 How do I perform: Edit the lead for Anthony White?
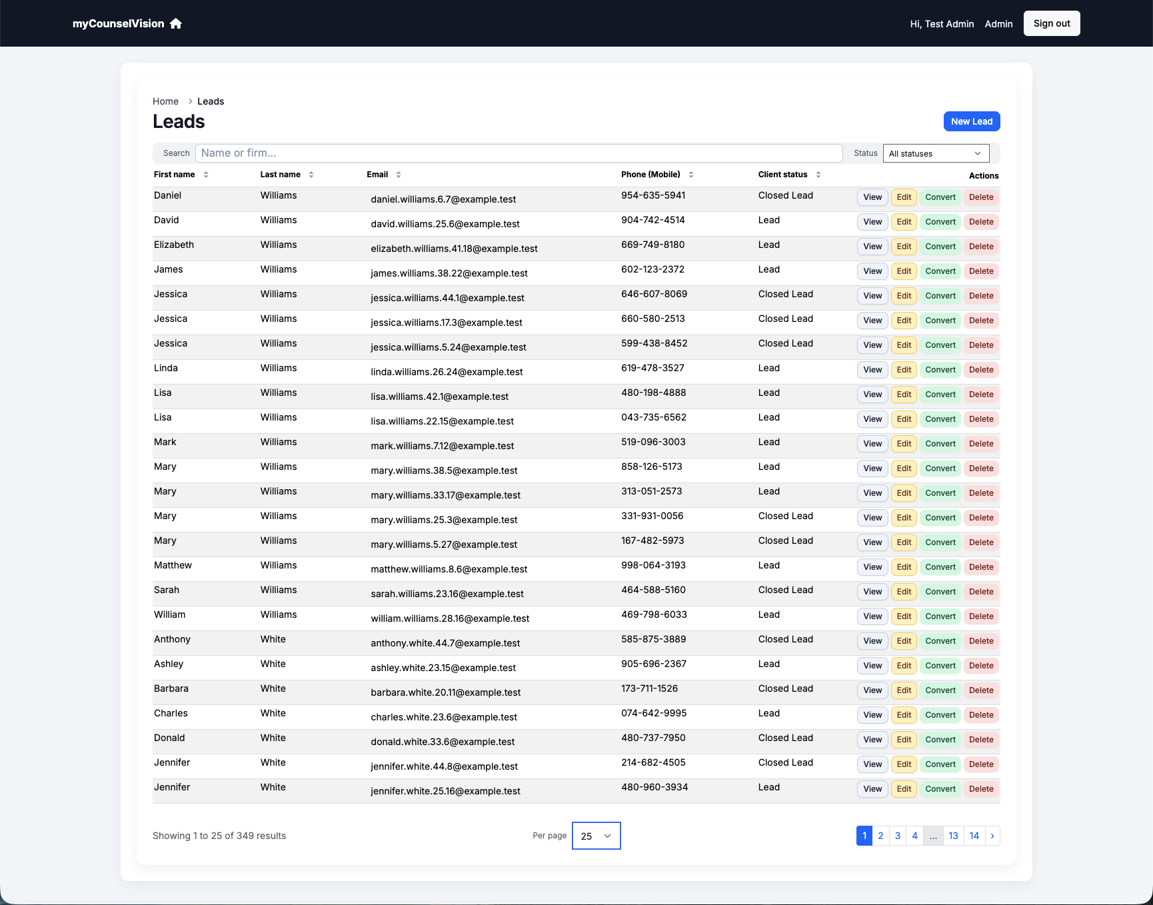pos(904,640)
